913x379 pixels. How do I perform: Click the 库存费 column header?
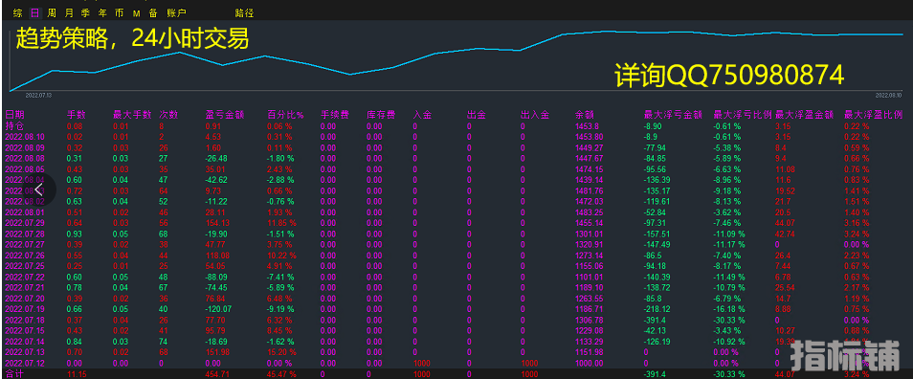[382, 115]
